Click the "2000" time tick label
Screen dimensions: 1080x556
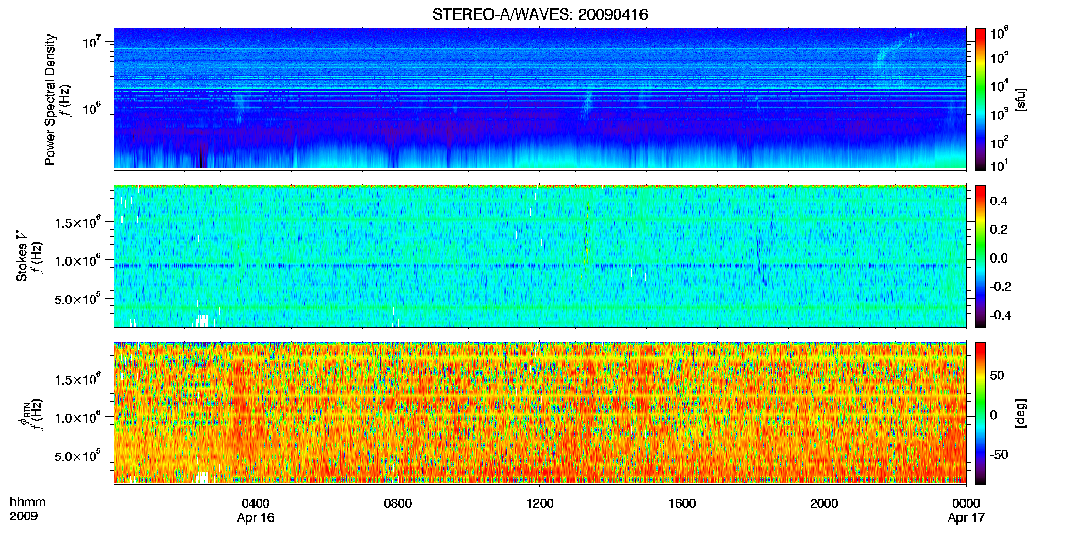point(824,503)
